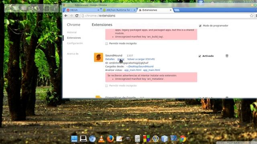Image resolution: width=257 pixels, height=144 pixels.
Task: Click the Extensiones page heading
Action: coord(102,25)
